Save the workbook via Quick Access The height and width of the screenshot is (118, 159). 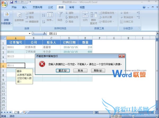[12, 2]
